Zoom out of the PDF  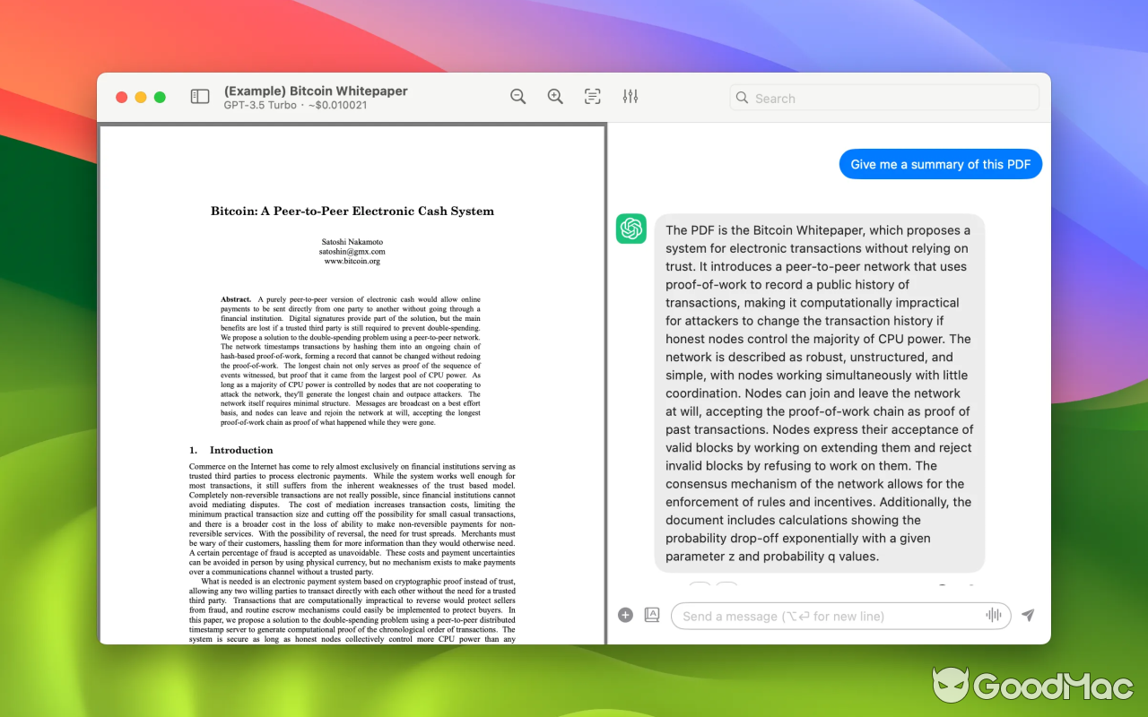click(517, 96)
